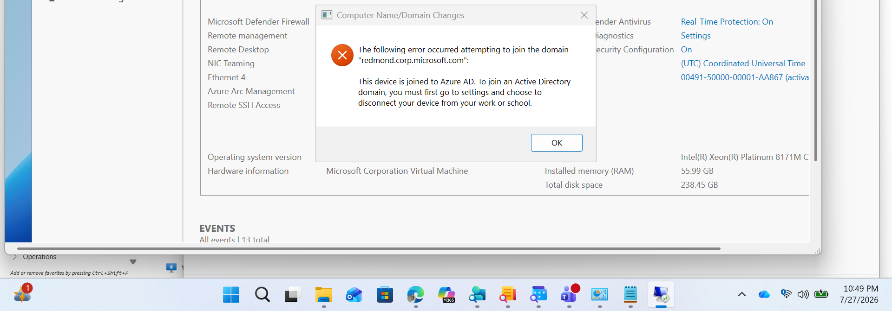Open the dashboard chart app in taskbar

coord(600,294)
